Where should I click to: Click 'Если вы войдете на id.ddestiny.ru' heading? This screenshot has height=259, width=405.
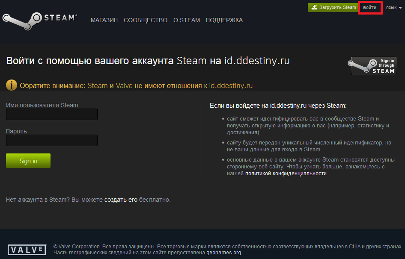tap(278, 106)
